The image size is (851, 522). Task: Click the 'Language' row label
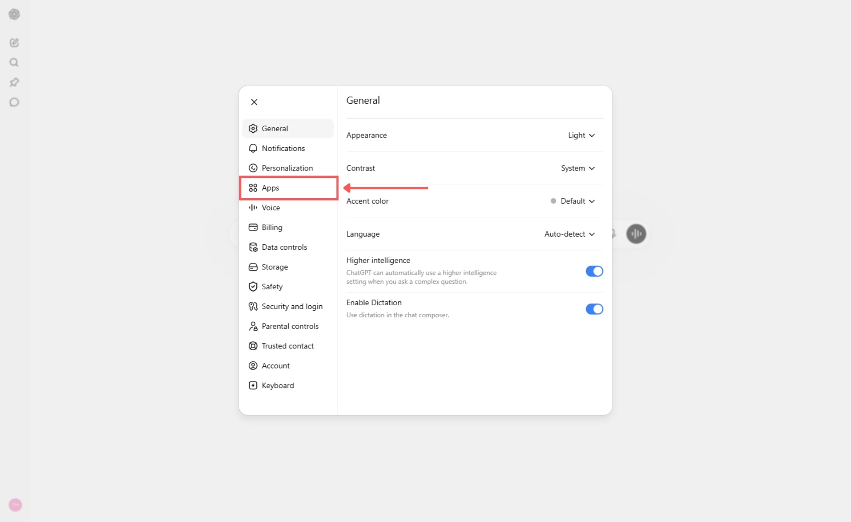coord(363,234)
